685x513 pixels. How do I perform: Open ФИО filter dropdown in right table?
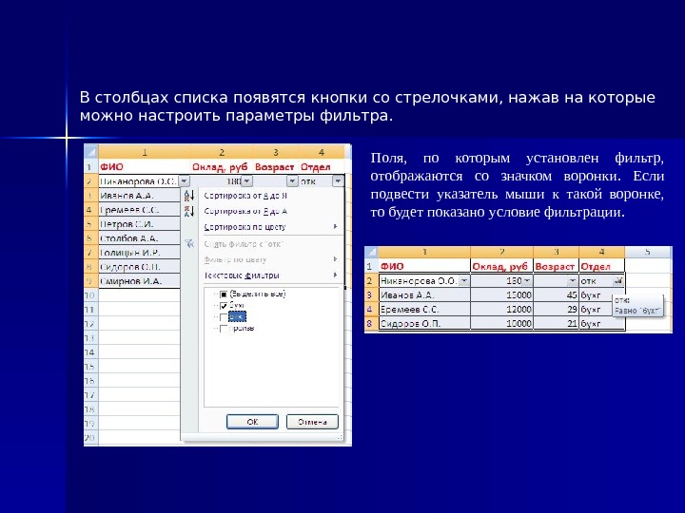point(464,281)
